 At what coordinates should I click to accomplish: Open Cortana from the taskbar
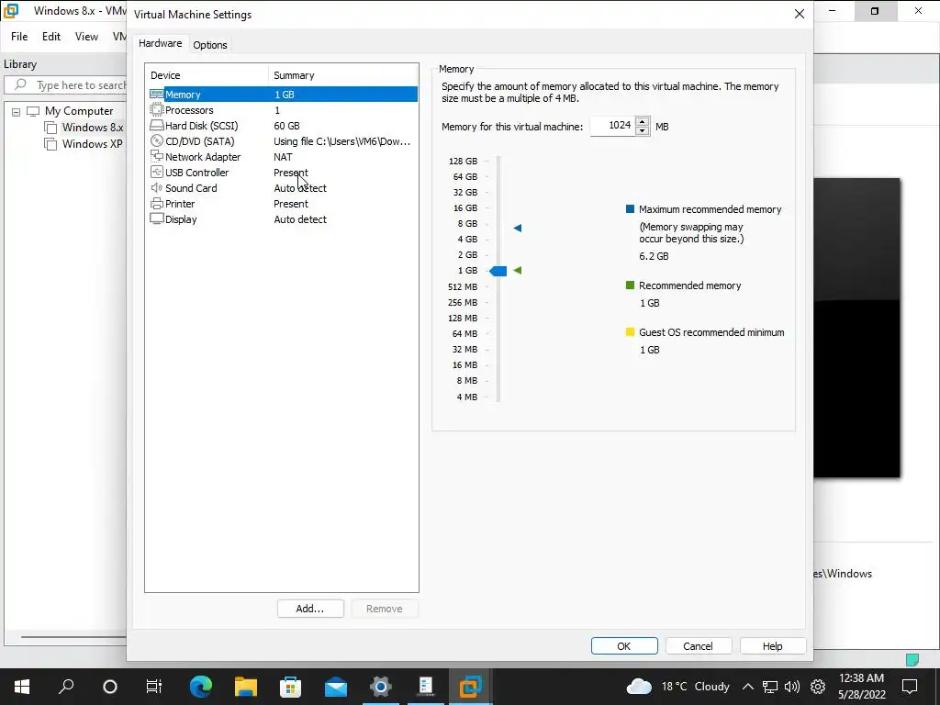(110, 687)
